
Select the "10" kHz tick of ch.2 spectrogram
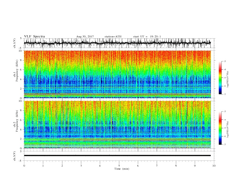click(20, 101)
